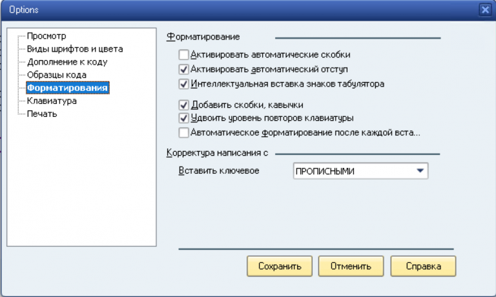496x297 pixels.
Task: Toggle Интеллектуальная вставка знаков табулятора
Action: coord(184,83)
